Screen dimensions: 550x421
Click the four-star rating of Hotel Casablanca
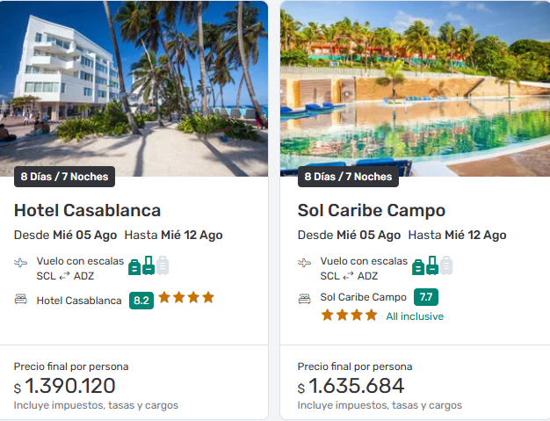pos(186,298)
